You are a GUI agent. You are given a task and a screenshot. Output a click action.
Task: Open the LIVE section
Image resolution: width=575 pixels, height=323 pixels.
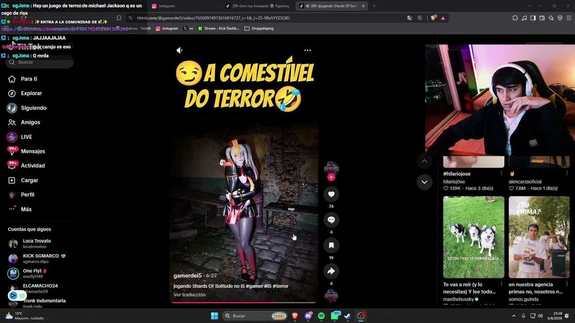click(x=27, y=137)
